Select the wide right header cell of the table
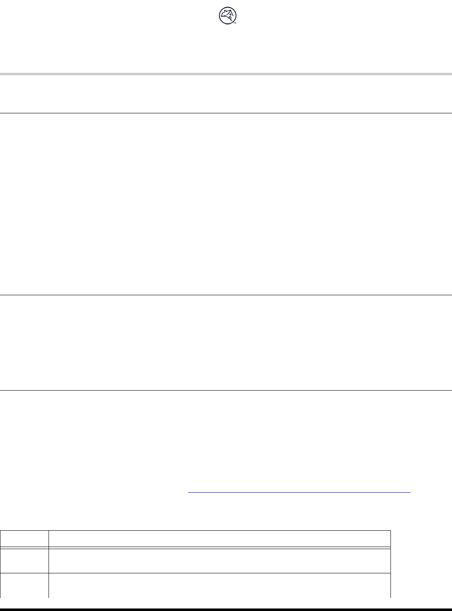The width and height of the screenshot is (452, 611). 219,539
